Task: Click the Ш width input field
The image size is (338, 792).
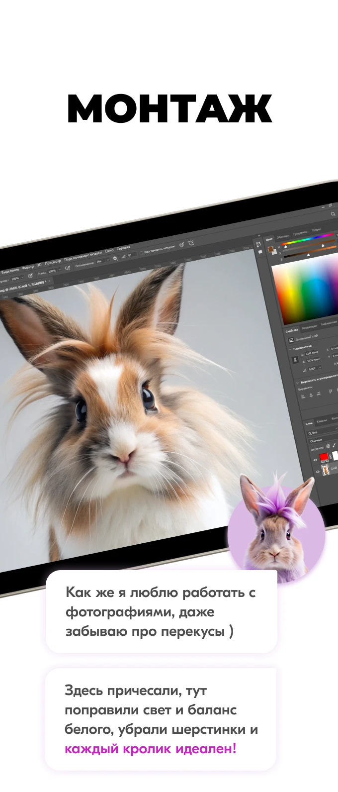Action: [312, 353]
